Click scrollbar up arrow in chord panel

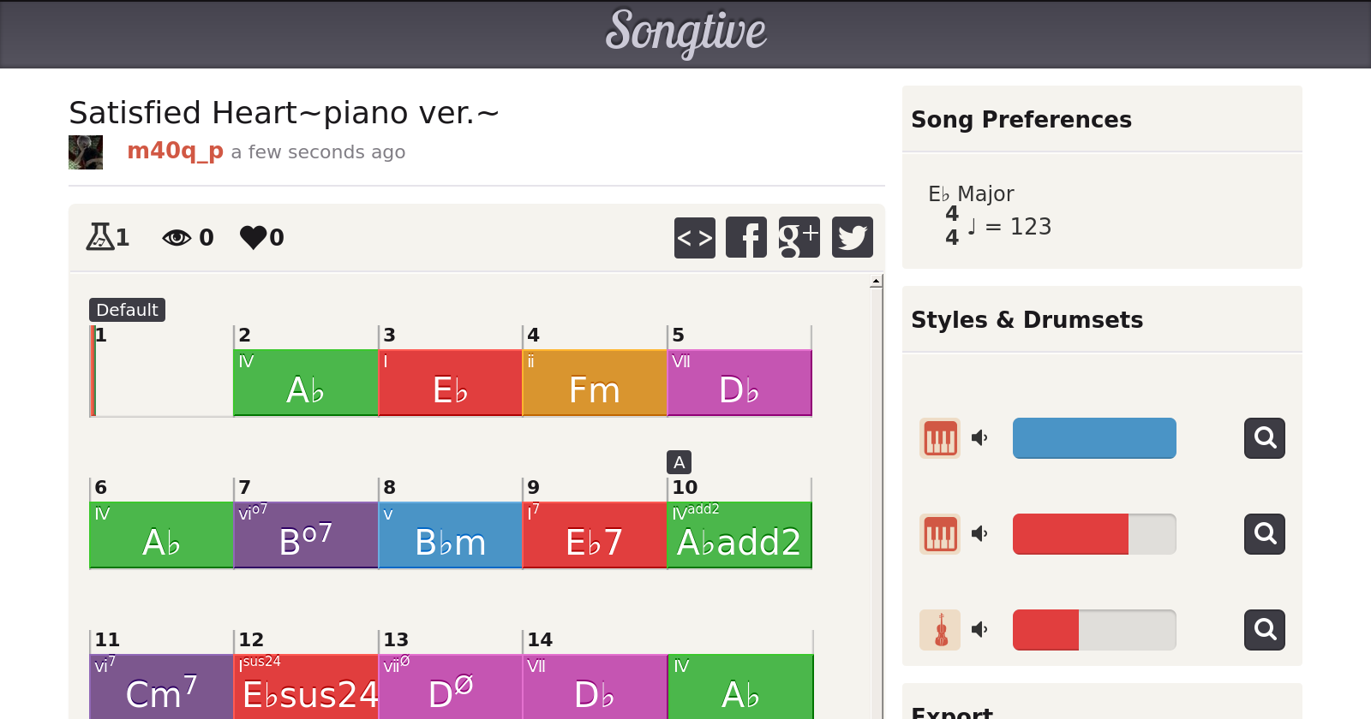[876, 281]
